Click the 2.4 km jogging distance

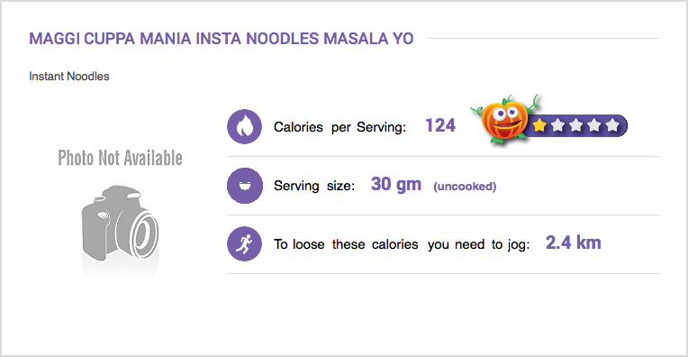coord(574,243)
